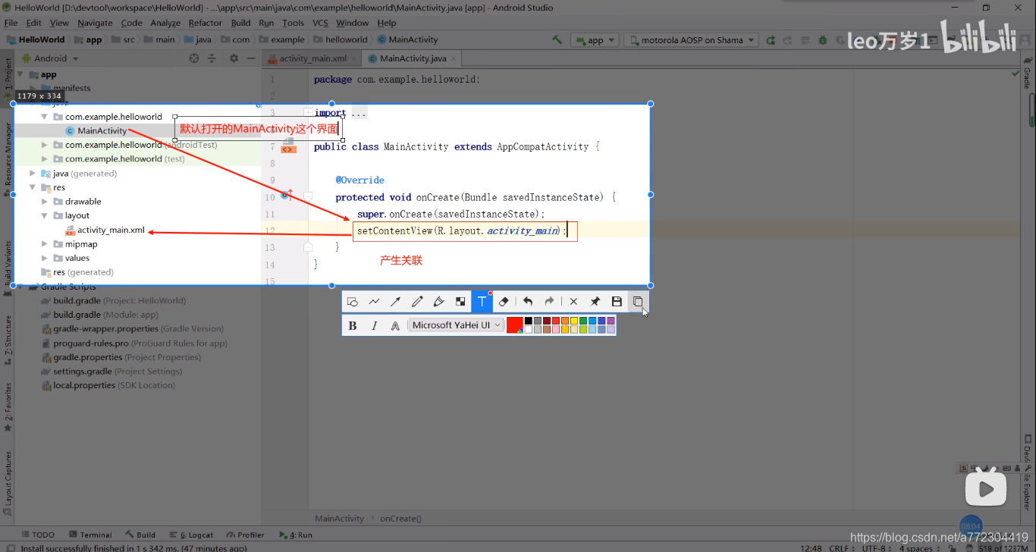Cancel the screenshot with X icon
The image size is (1036, 552).
(x=573, y=302)
